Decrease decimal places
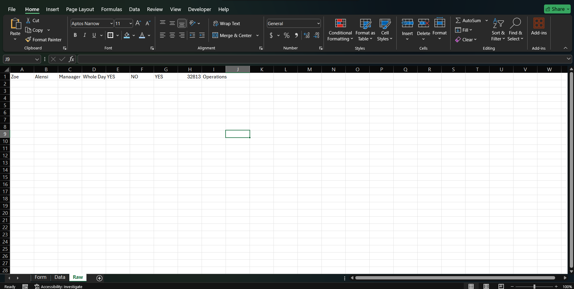This screenshot has height=289, width=574. point(317,35)
